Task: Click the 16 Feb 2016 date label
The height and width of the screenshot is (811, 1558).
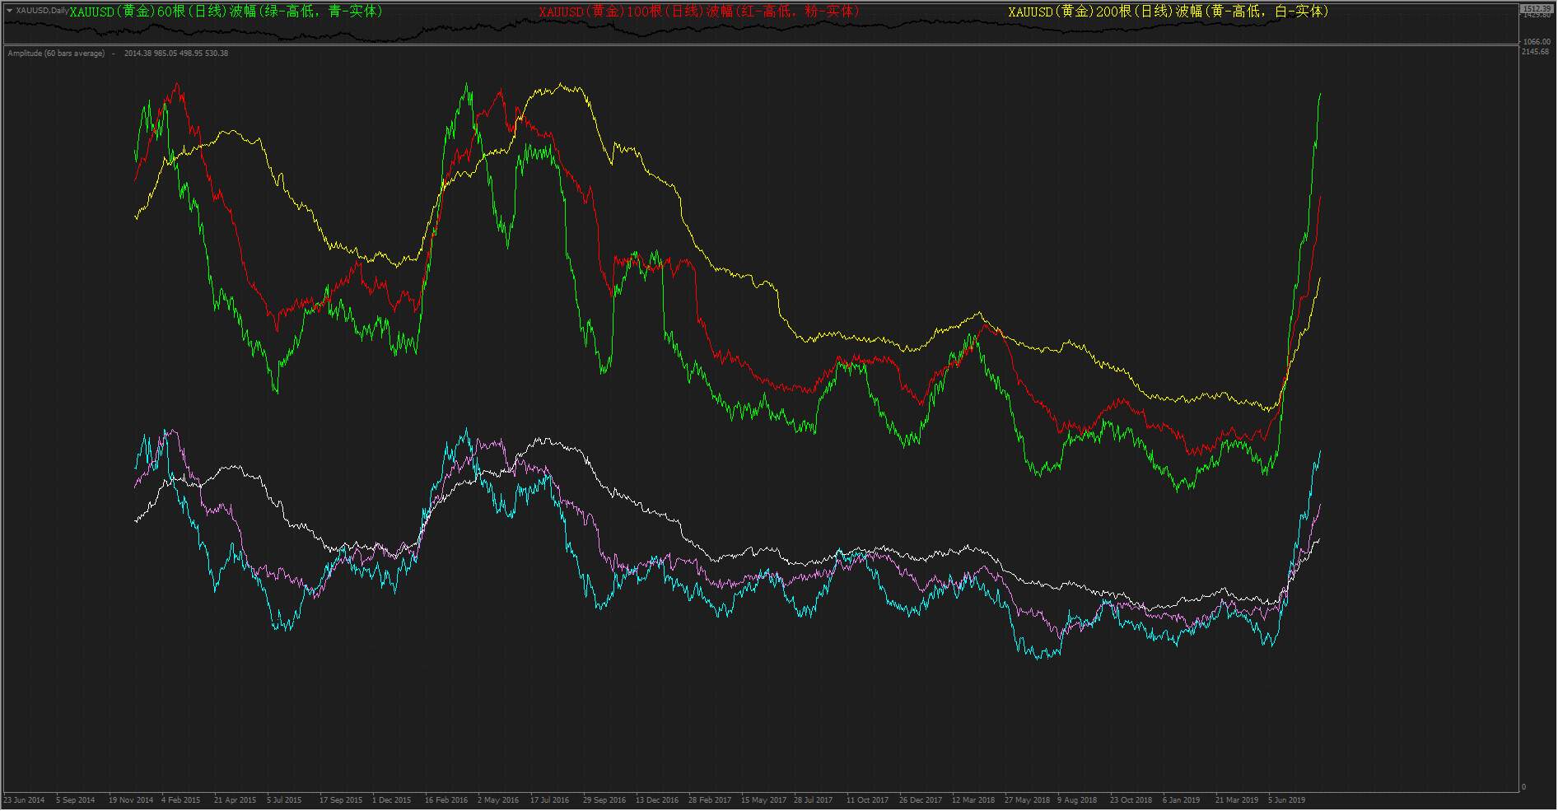Action: (446, 800)
